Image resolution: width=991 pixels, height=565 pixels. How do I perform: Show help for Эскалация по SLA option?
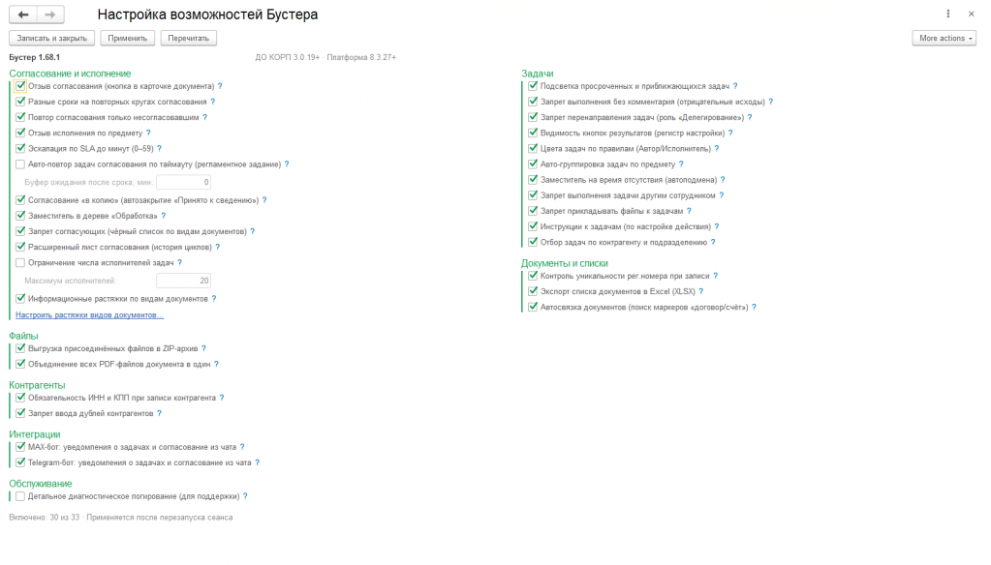(159, 149)
